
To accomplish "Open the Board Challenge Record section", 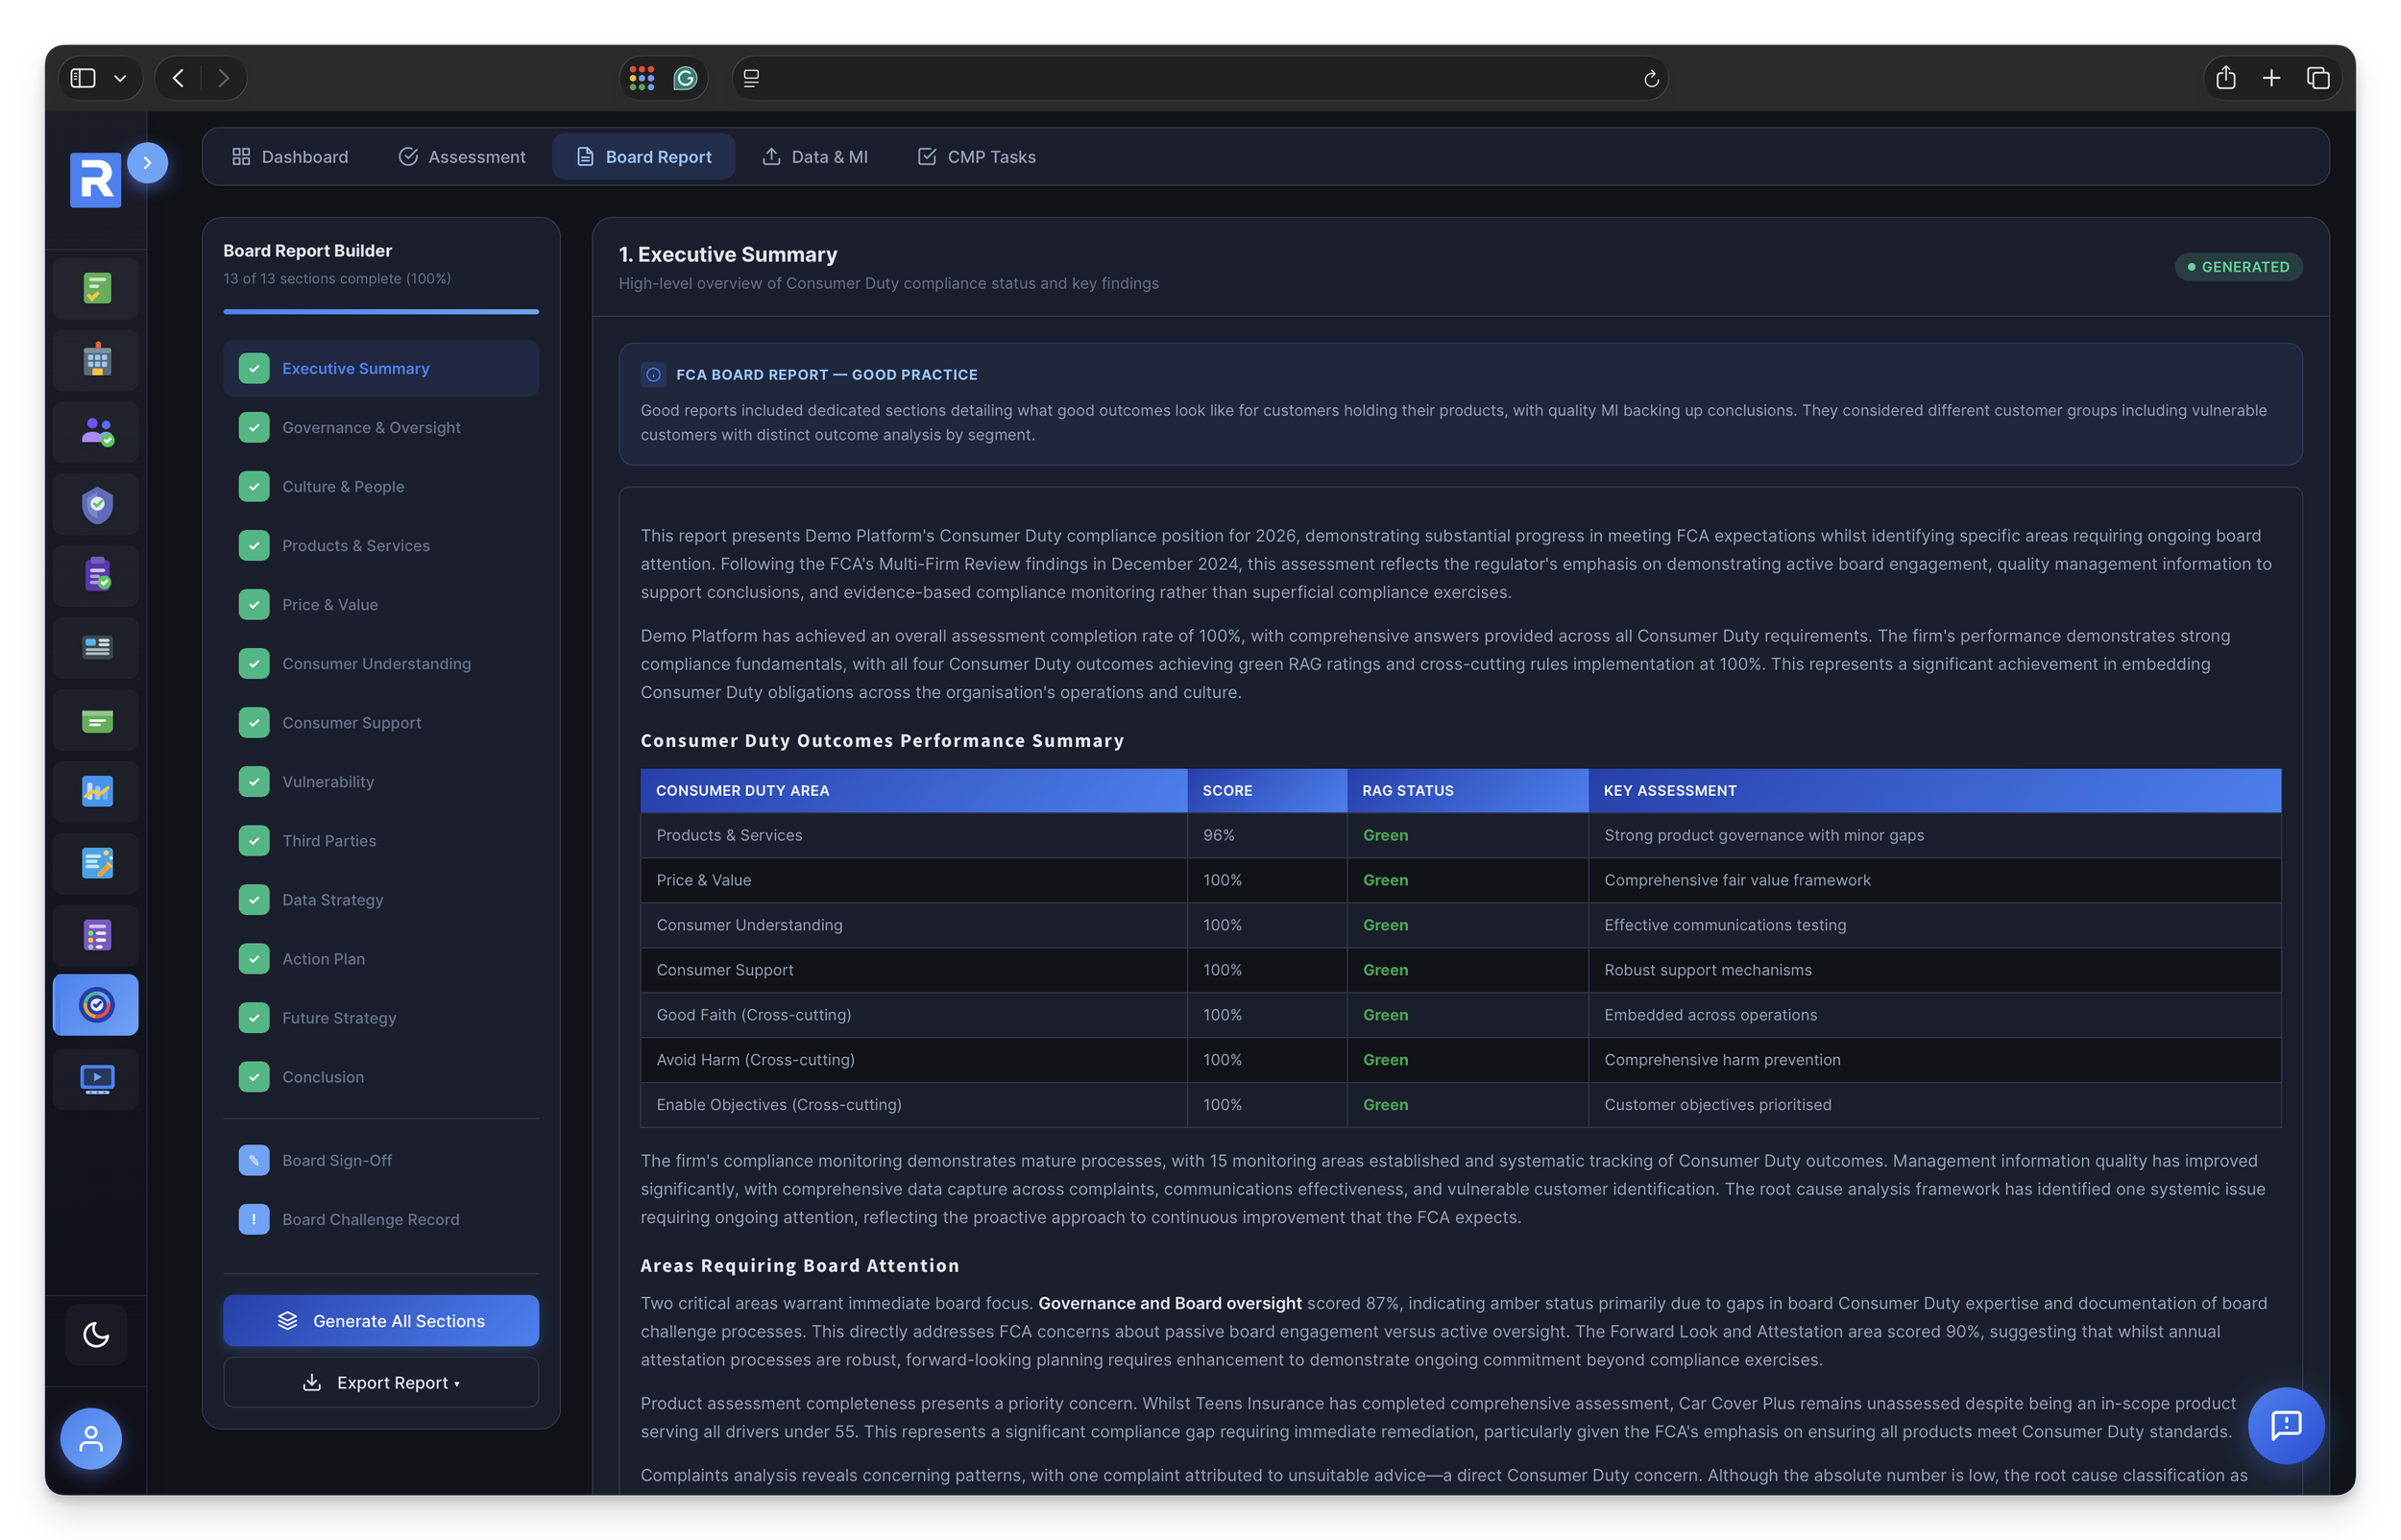I will [x=370, y=1219].
